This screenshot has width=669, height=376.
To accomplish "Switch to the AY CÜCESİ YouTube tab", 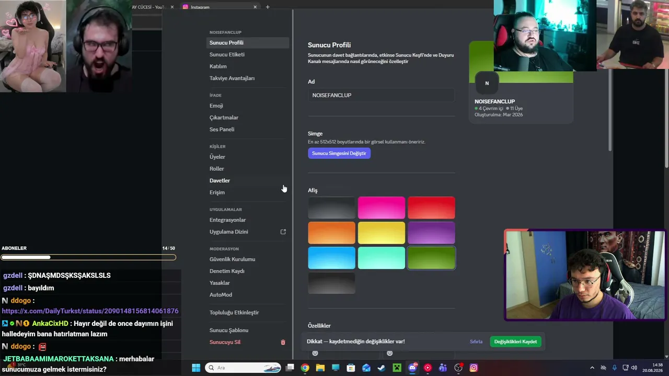I will click(148, 7).
